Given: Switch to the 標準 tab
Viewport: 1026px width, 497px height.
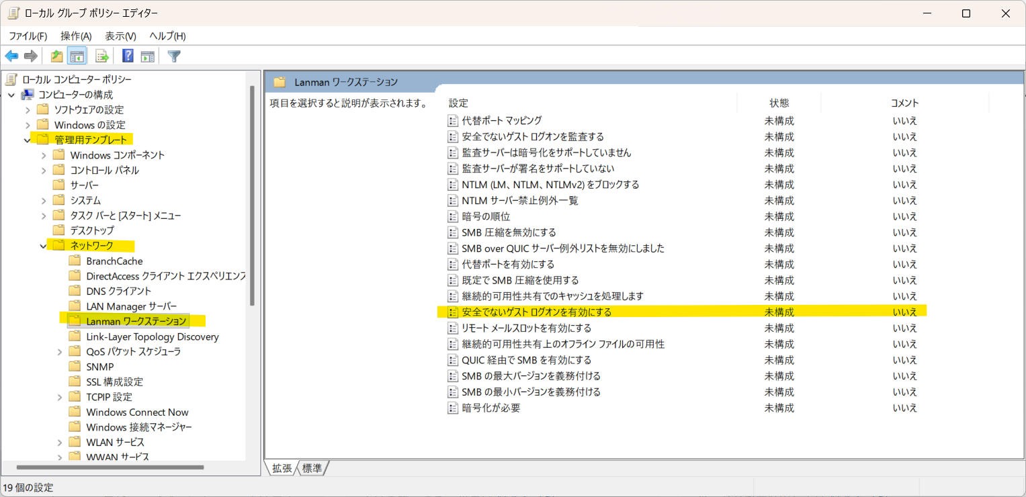Looking at the screenshot, I should point(312,468).
